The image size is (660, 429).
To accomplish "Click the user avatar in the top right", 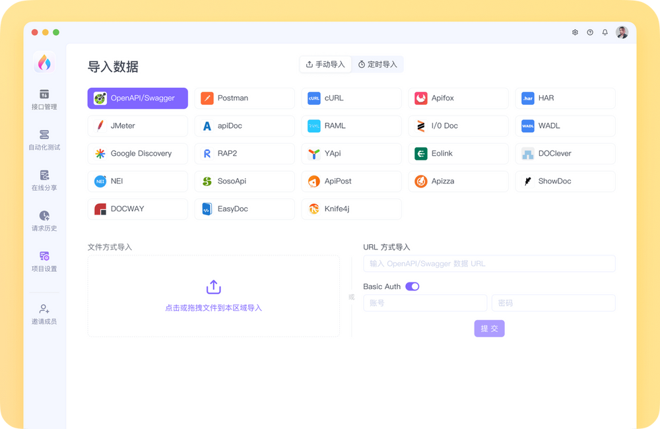I will point(621,32).
